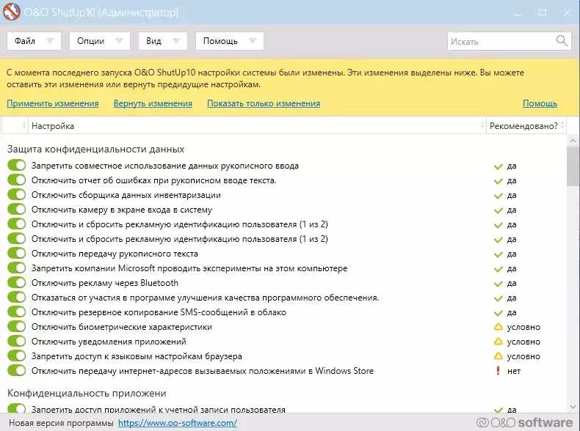Viewport: 580px width, 431px height.
Task: Click red exclamation icon for Windows Store row
Action: 498,370
